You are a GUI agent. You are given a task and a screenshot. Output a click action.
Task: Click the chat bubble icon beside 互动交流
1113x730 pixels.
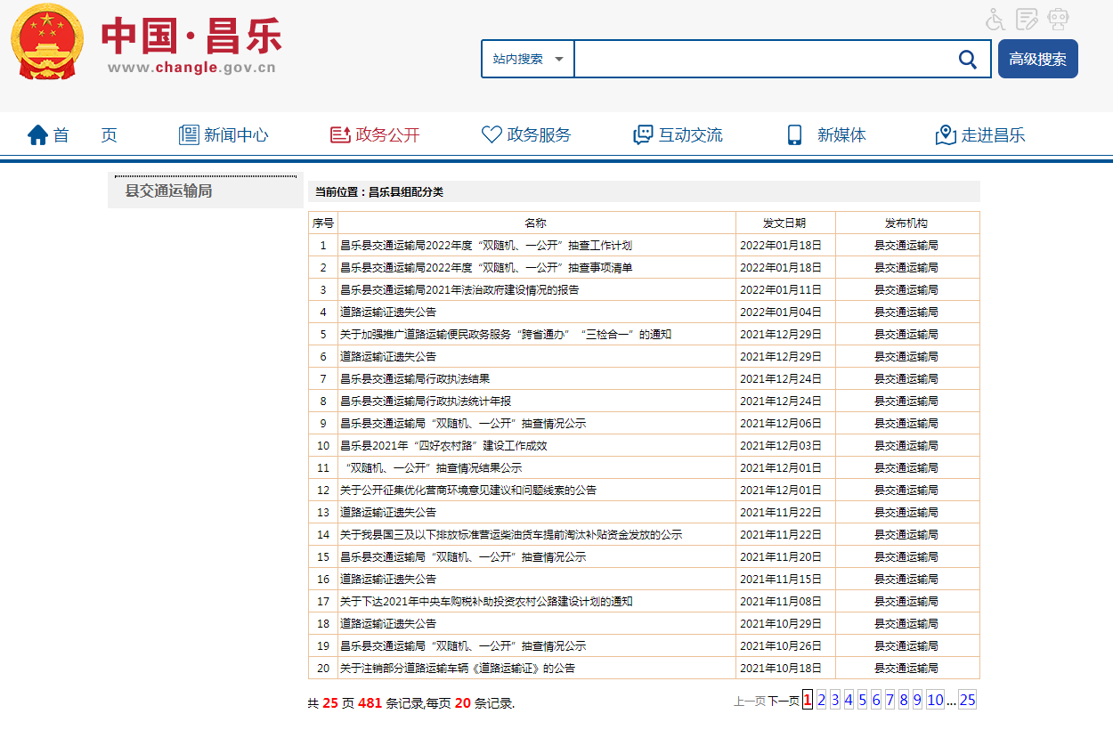click(643, 135)
